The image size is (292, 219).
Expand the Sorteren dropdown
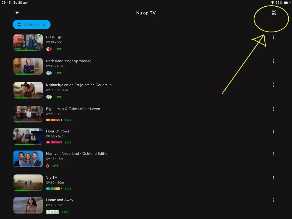click(32, 25)
